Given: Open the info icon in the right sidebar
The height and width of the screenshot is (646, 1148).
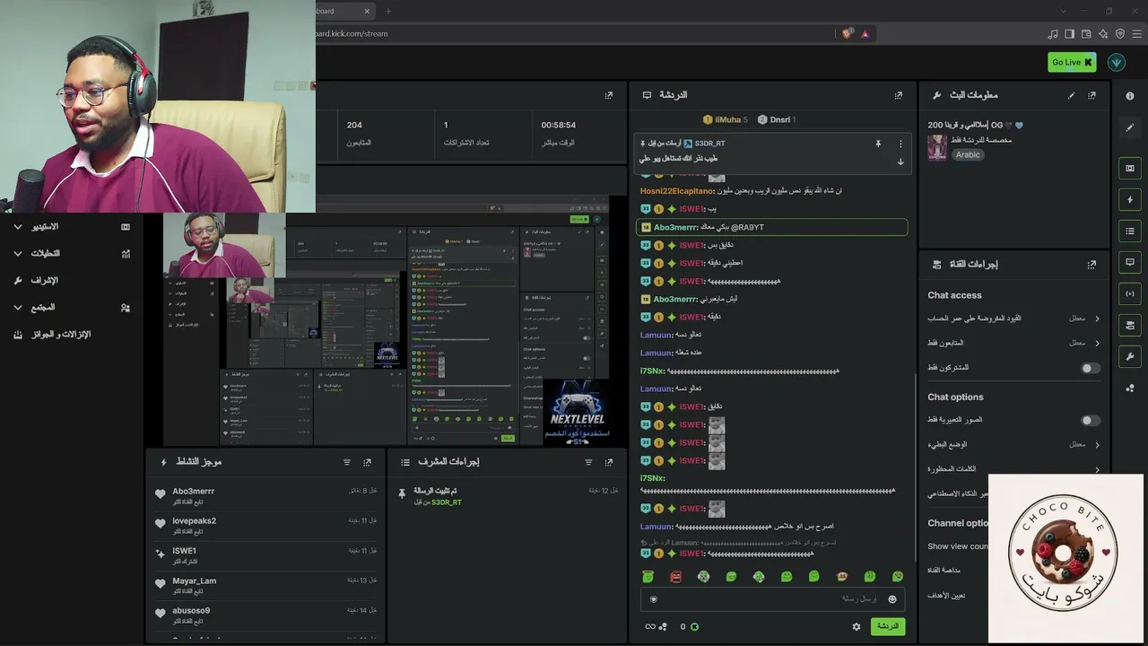Looking at the screenshot, I should (1130, 96).
